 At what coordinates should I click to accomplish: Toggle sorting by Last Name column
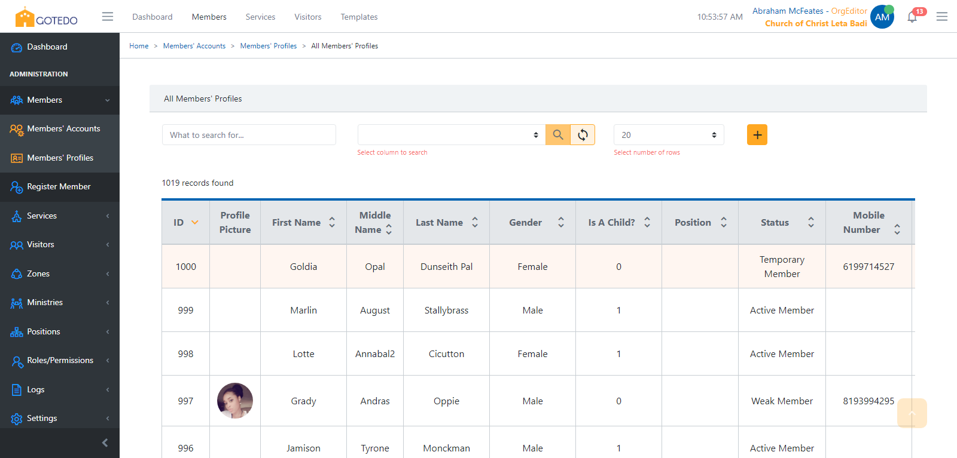[474, 222]
